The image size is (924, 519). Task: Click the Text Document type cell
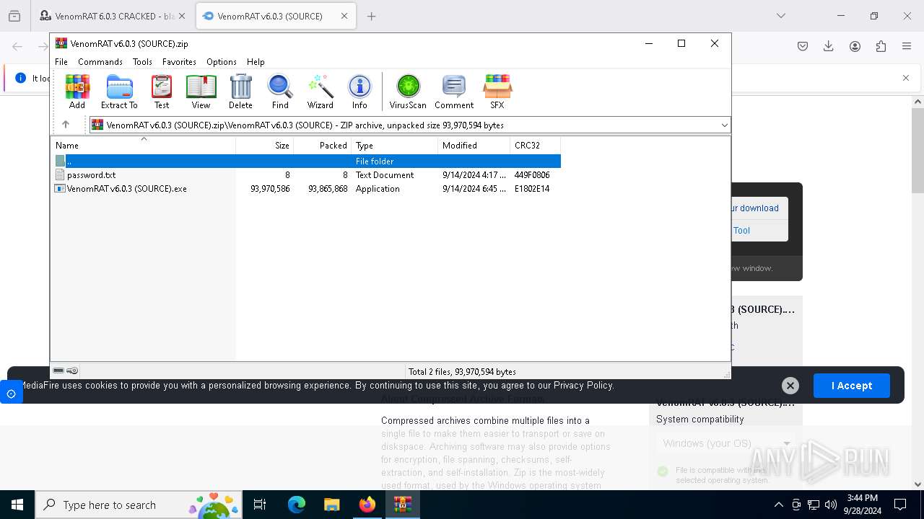[385, 174]
